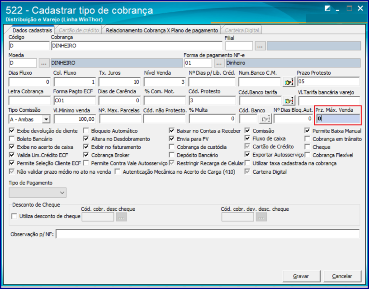Open Tipo Comissão dropdown arrow
This screenshot has height=289, width=369.
point(46,119)
